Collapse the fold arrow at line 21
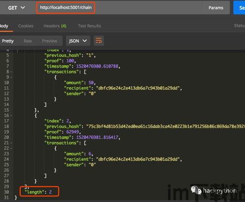 coord(11,143)
